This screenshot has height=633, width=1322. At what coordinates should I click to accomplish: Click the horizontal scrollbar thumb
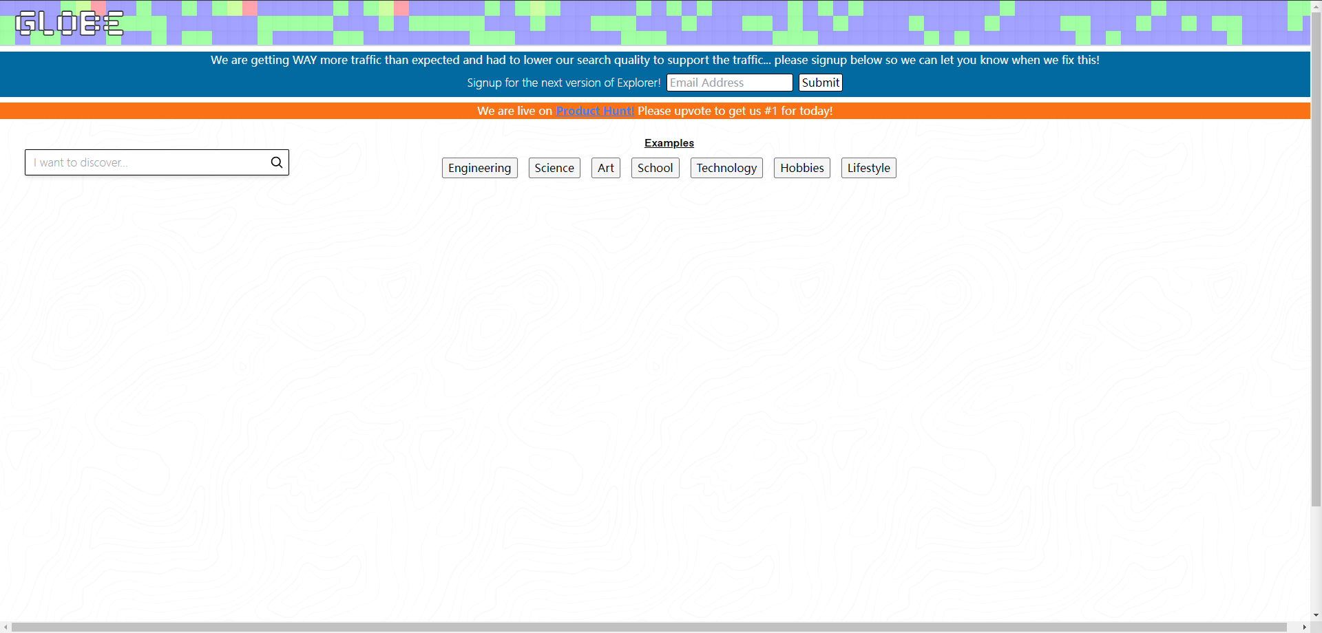[649, 627]
